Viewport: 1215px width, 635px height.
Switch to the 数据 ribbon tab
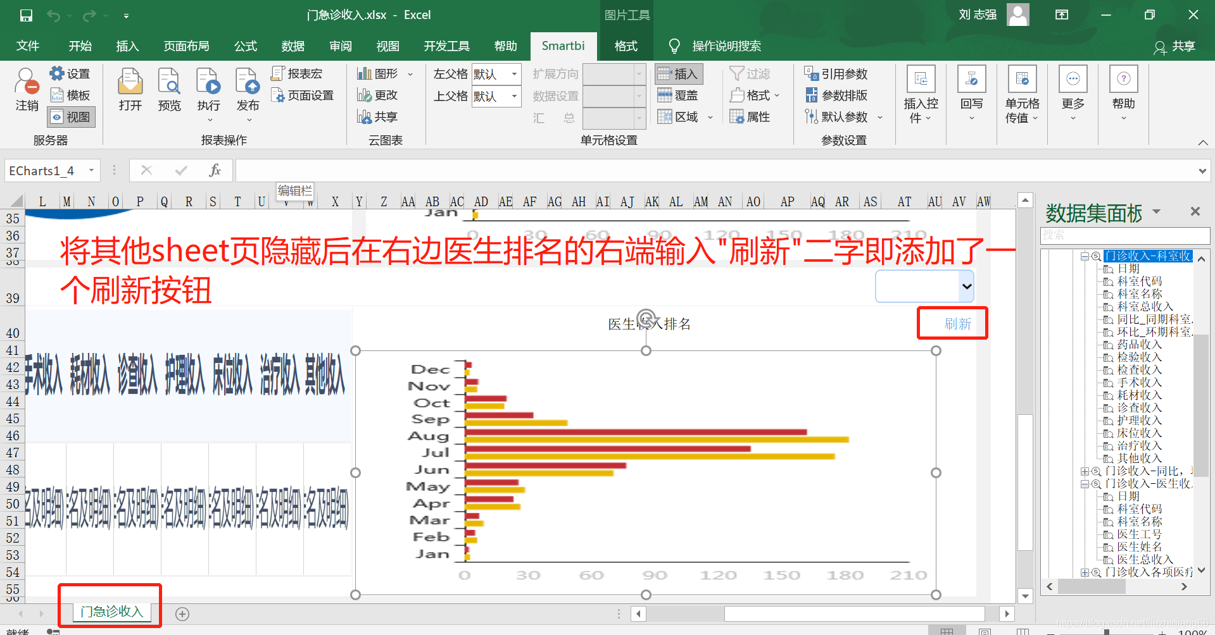pos(293,46)
